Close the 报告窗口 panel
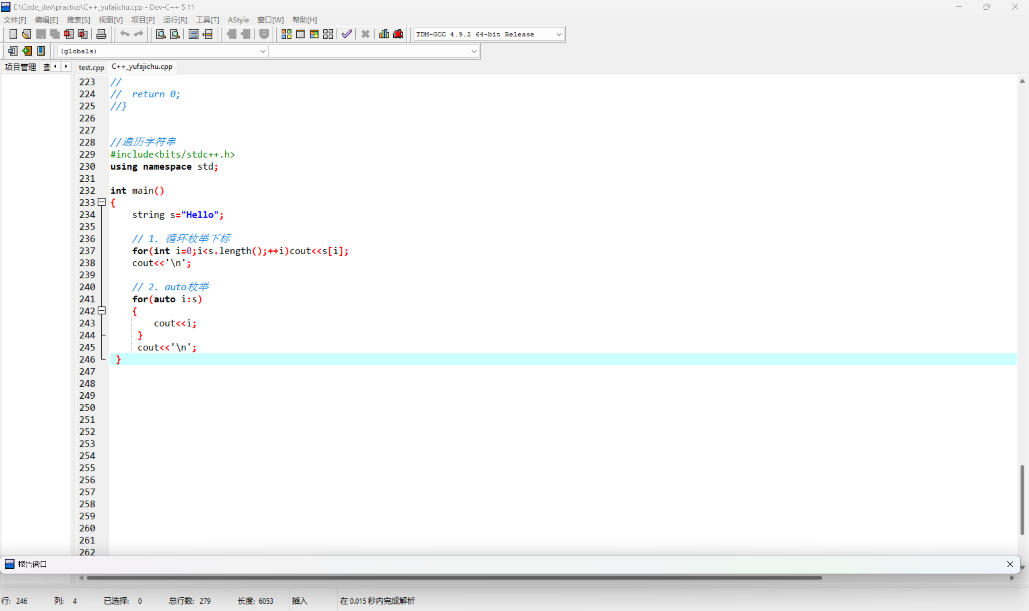The image size is (1029, 611). point(1010,564)
